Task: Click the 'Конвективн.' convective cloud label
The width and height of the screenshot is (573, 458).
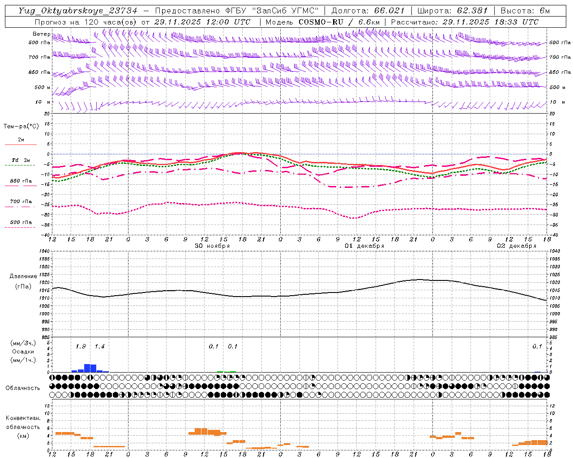Action: (23, 418)
